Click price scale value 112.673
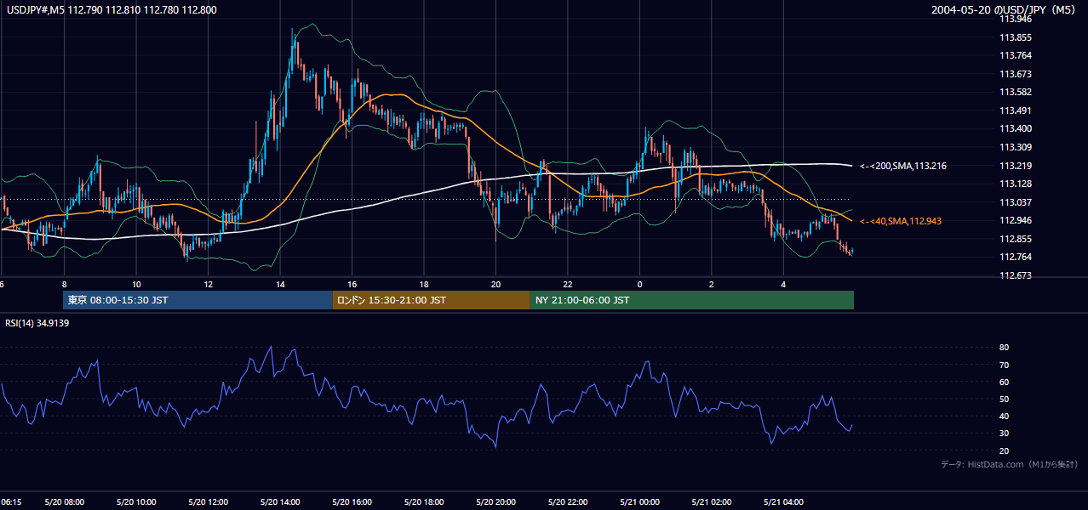This screenshot has width=1088, height=510. click(1016, 275)
